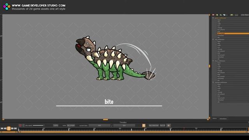Viewport: 249px width, 140px height.
Task: Click the yellow folder icon in panel toolbar
Action: pyautogui.click(x=217, y=15)
